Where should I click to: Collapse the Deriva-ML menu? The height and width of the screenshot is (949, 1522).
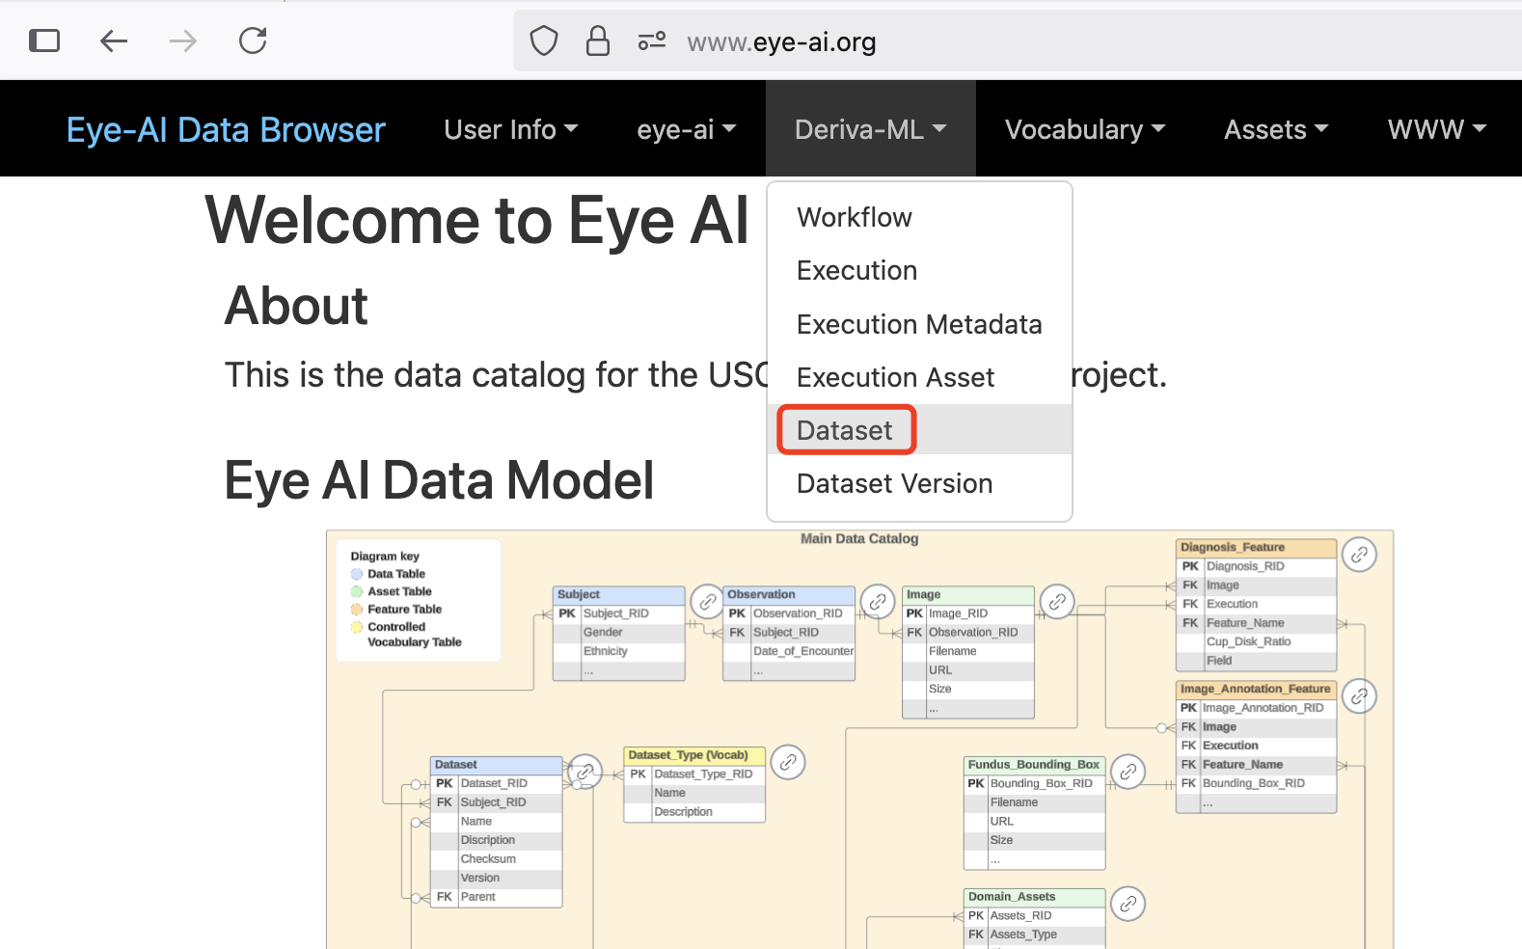871,129
